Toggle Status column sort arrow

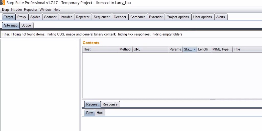[195, 50]
